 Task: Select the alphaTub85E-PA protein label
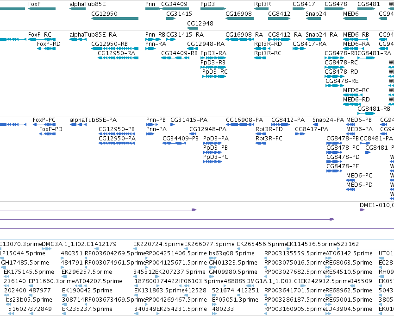94,120
